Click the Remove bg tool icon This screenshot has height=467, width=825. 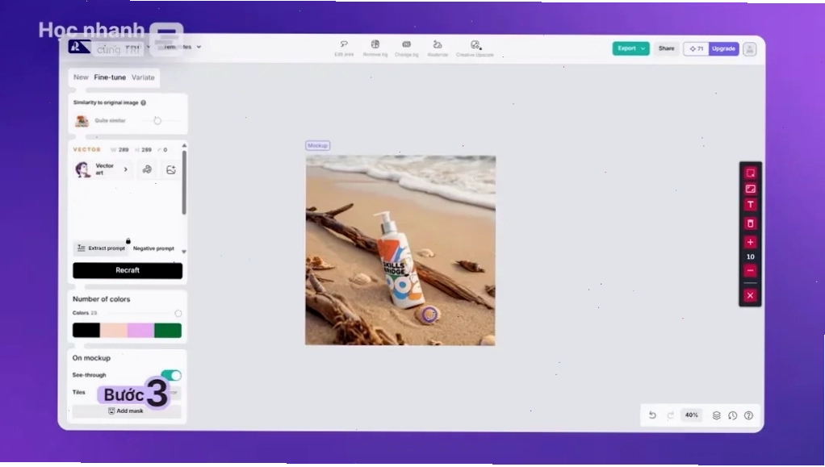click(375, 44)
